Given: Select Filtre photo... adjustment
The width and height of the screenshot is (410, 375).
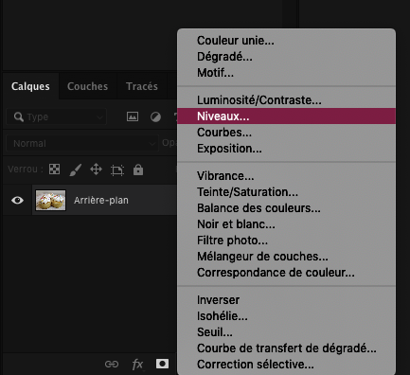Looking at the screenshot, I should coord(286,241).
